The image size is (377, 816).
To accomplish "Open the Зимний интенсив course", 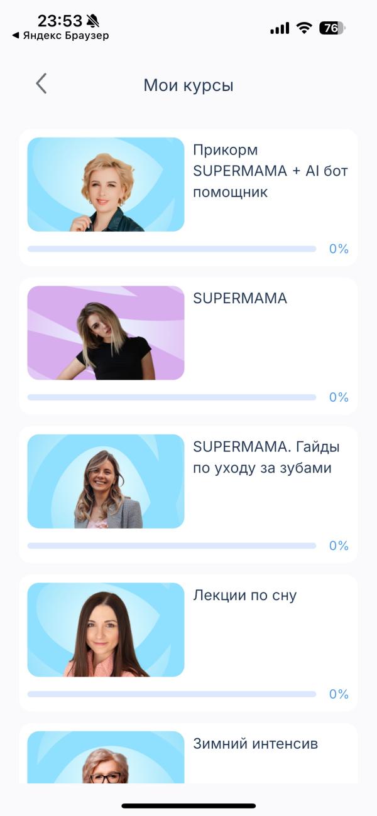I will [x=255, y=744].
